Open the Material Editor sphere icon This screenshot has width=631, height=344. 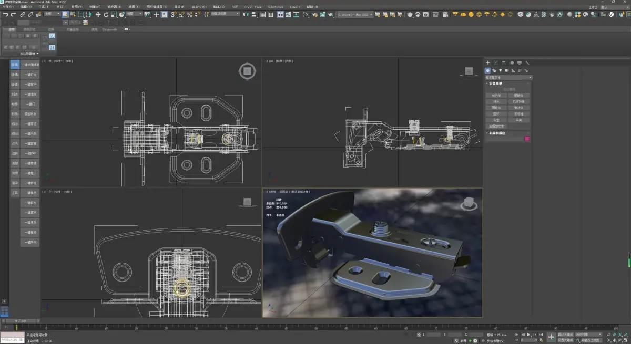pyautogui.click(x=569, y=15)
